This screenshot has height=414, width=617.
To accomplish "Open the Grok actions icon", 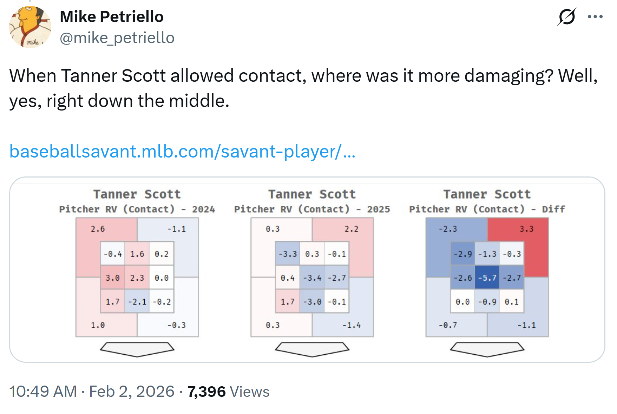I will [x=566, y=16].
